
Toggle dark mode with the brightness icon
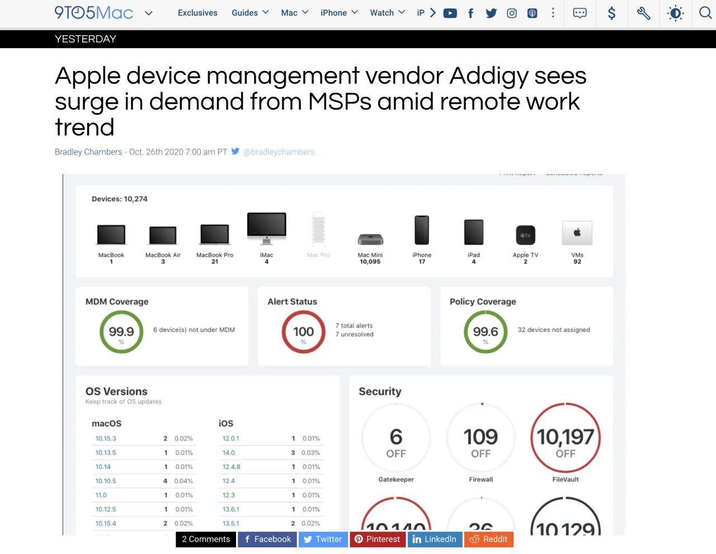pos(675,13)
